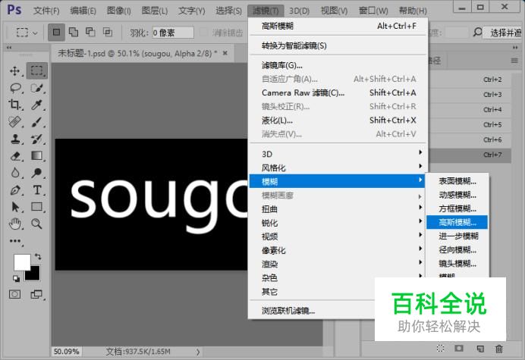Open the Edit menu

(x=83, y=11)
